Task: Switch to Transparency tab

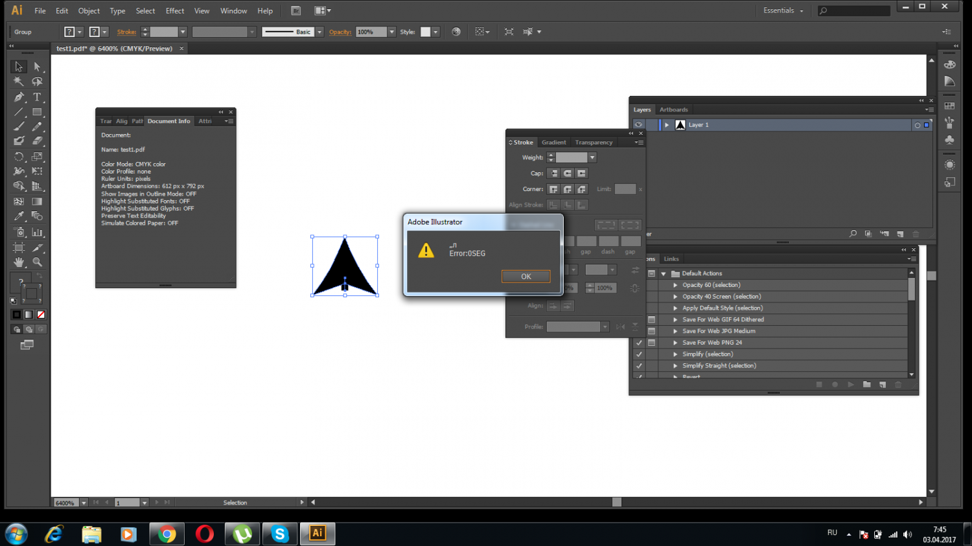Action: pos(594,142)
